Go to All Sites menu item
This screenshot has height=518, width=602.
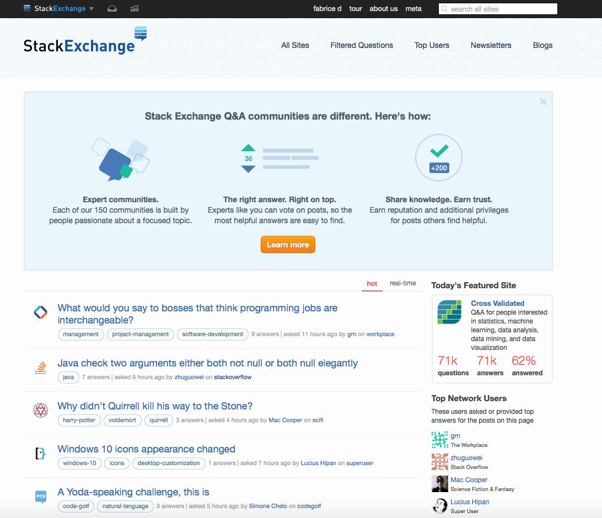click(x=295, y=45)
